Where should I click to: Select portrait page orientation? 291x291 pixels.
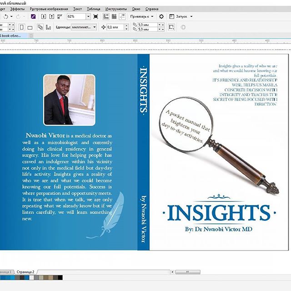pos(22,27)
